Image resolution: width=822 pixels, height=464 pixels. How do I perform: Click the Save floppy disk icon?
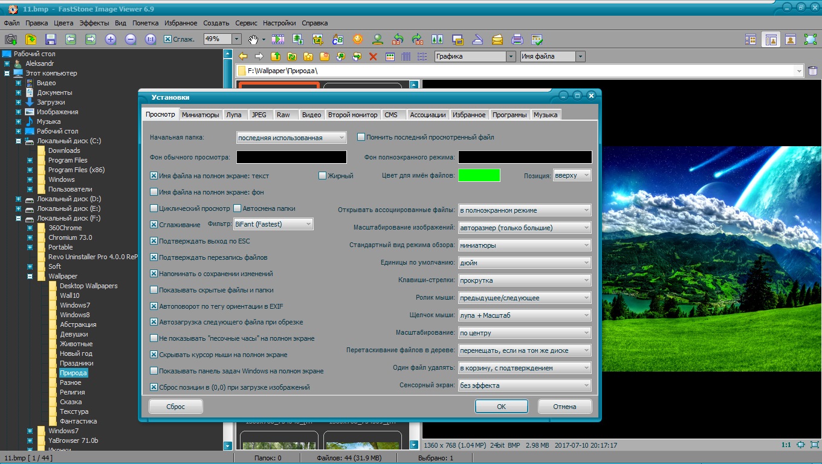click(x=51, y=39)
